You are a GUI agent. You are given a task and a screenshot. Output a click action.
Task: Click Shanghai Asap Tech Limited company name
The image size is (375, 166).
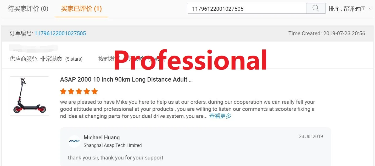pyautogui.click(x=113, y=145)
